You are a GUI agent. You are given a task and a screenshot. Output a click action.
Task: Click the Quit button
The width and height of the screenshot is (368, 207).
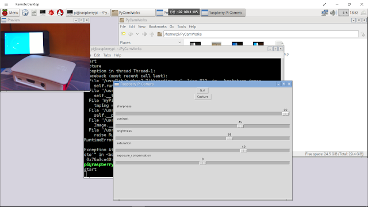point(202,90)
